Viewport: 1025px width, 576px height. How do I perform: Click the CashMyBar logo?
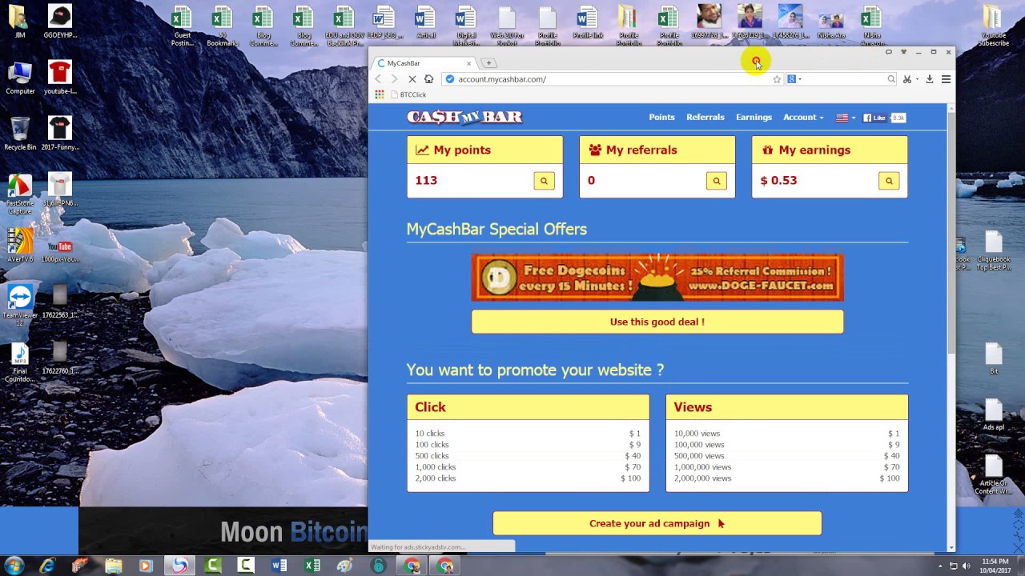[x=464, y=118]
